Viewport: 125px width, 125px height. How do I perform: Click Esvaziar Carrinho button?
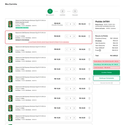106,83
